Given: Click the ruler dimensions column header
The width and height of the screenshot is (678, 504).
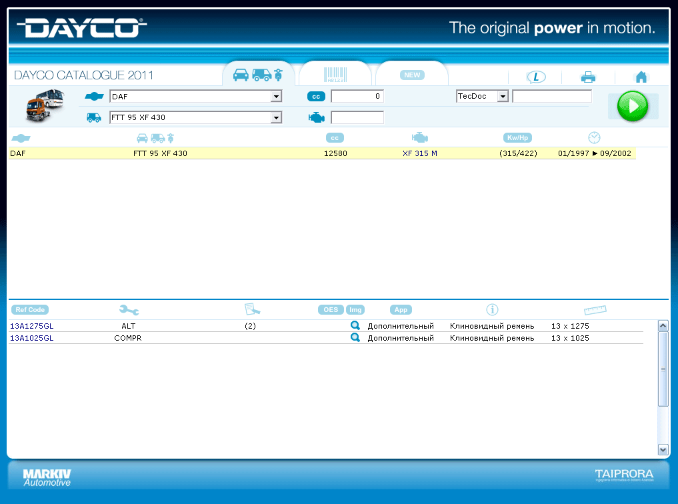Looking at the screenshot, I should (595, 310).
